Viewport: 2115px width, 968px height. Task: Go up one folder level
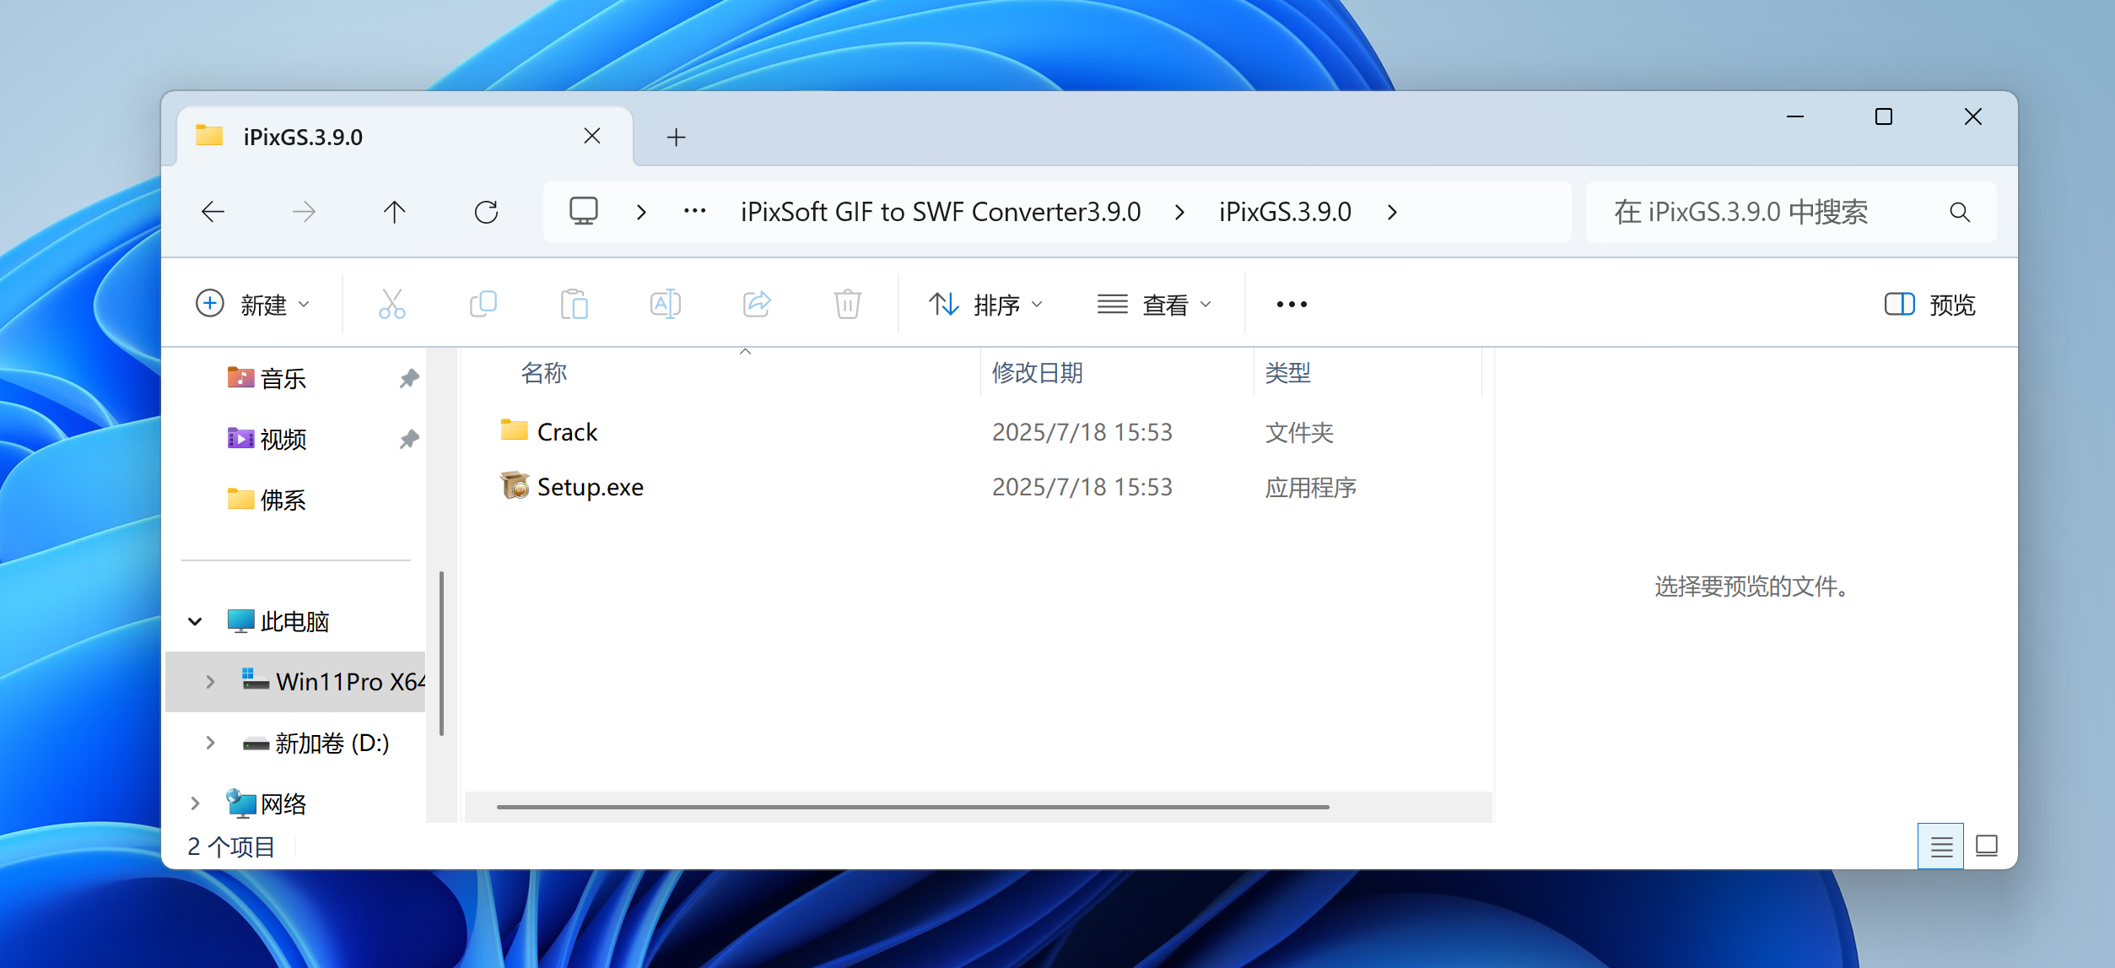tap(394, 212)
